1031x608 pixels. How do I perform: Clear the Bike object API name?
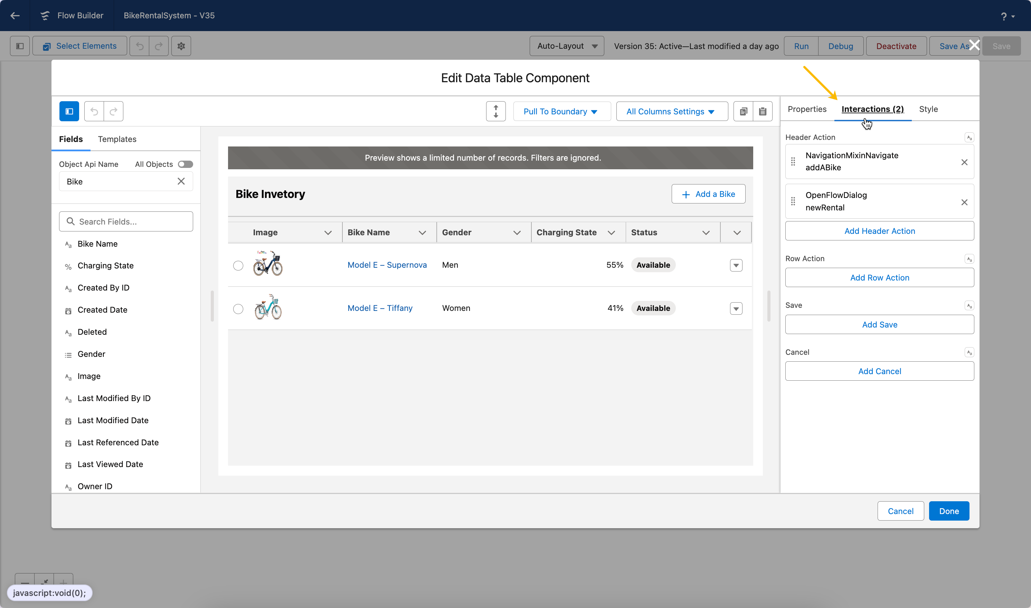coord(181,181)
